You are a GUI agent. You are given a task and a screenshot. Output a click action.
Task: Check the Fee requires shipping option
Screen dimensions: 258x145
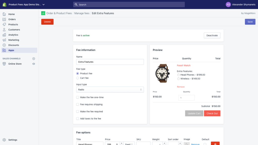click(x=78, y=104)
